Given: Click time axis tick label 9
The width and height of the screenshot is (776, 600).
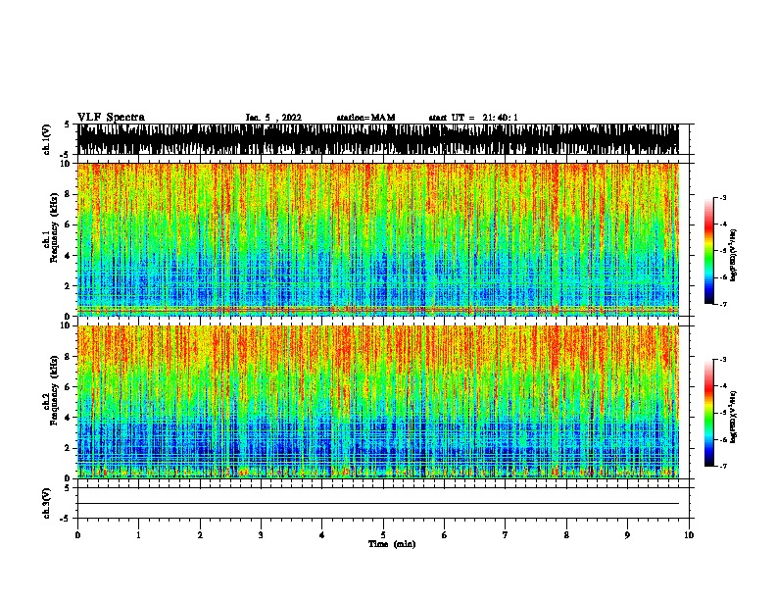Looking at the screenshot, I should coord(627,535).
